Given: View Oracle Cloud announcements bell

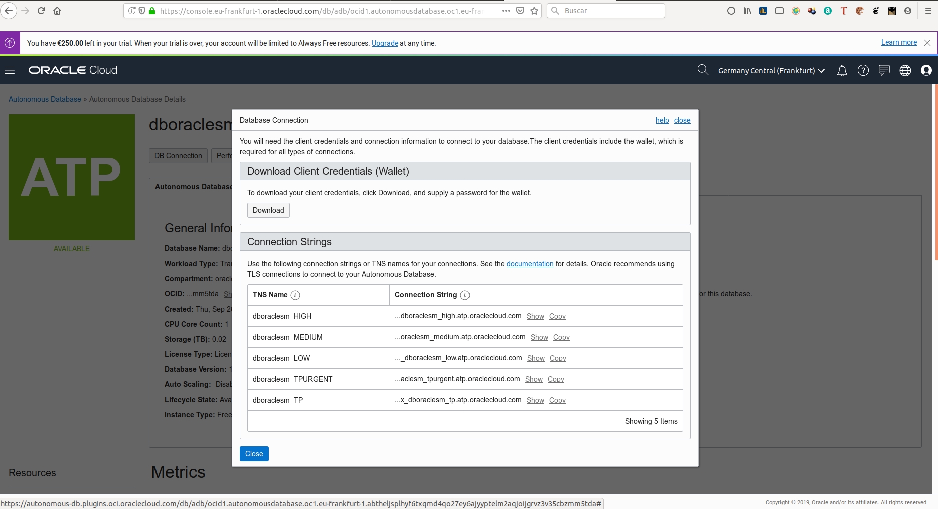Looking at the screenshot, I should pos(842,71).
